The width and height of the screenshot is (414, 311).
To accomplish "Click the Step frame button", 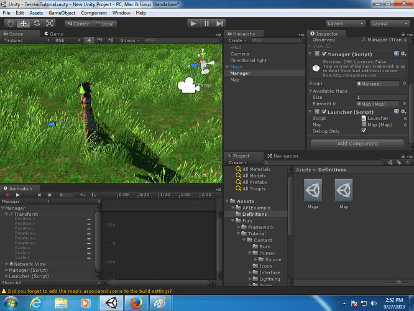I will click(x=219, y=24).
